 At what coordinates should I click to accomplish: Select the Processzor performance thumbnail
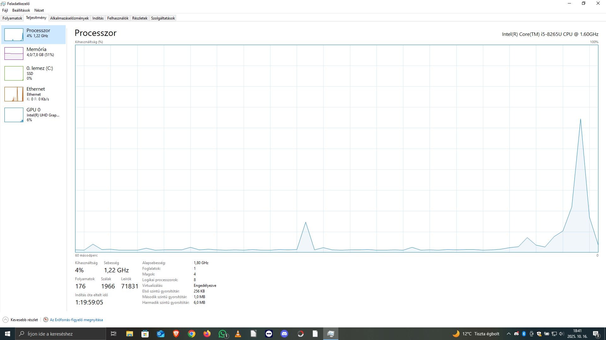[x=14, y=35]
